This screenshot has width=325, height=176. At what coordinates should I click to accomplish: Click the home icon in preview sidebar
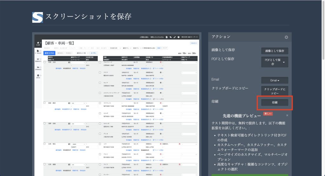click(38, 43)
